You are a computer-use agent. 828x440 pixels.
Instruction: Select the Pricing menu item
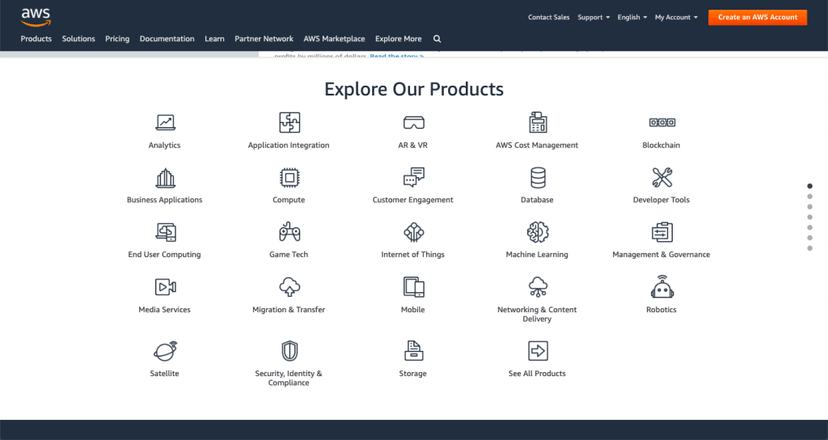click(x=117, y=39)
